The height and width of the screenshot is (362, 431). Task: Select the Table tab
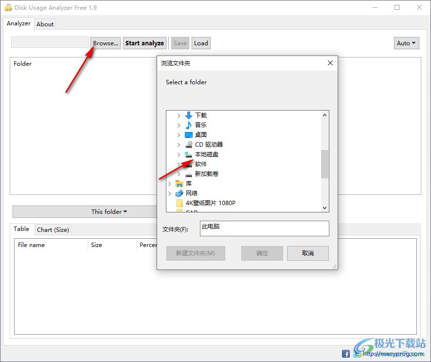coord(21,229)
